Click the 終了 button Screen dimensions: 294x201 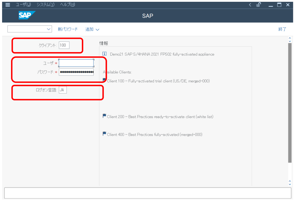[282, 29]
